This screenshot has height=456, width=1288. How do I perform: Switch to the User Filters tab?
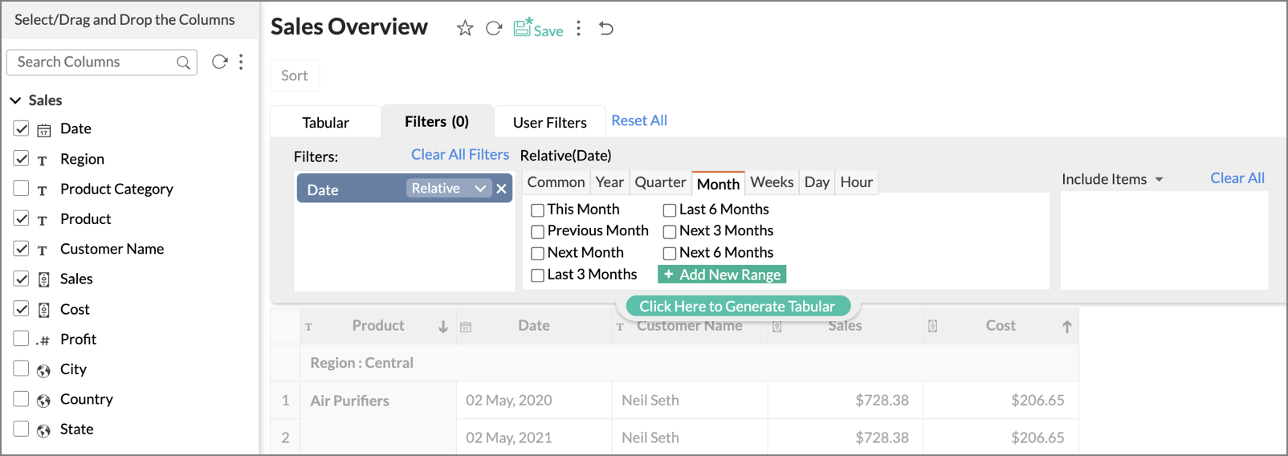549,123
